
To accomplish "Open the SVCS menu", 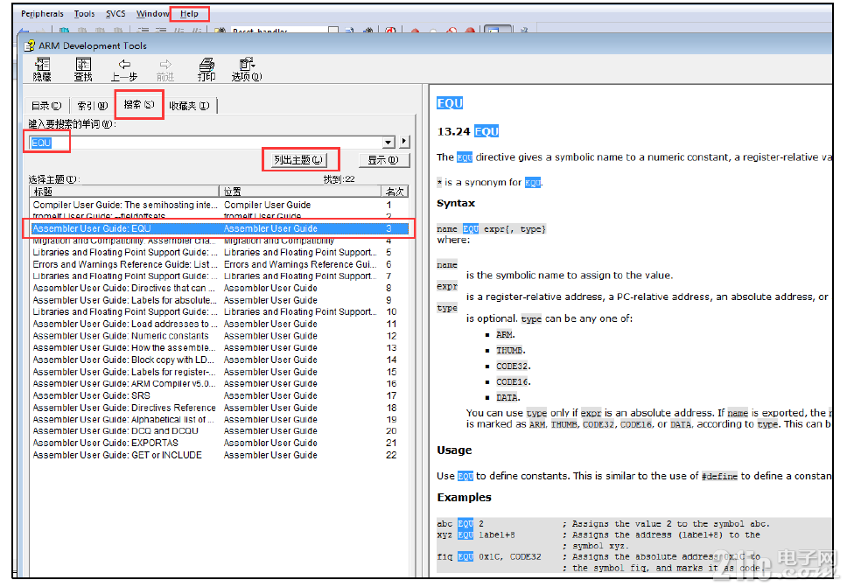I will [x=115, y=14].
